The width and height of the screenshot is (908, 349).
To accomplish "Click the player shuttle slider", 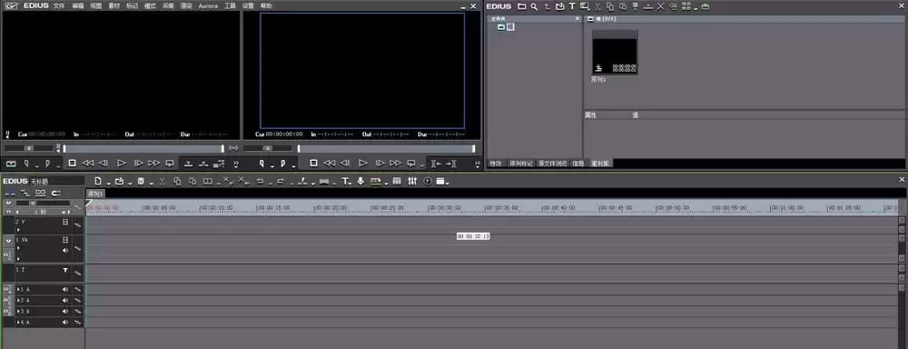I will [x=30, y=148].
